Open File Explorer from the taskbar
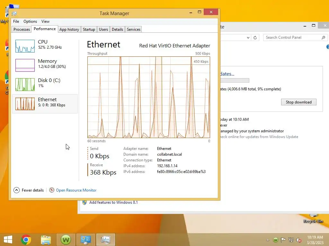 [x=46, y=240]
